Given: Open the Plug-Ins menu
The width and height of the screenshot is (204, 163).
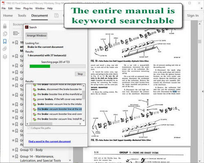Looking at the screenshot, I should pos(28,9).
